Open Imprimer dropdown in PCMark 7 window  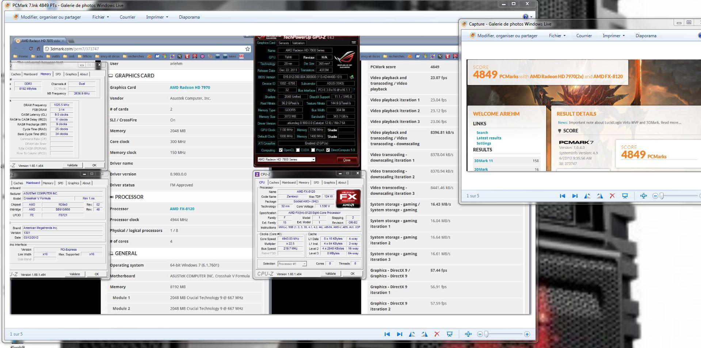(157, 17)
